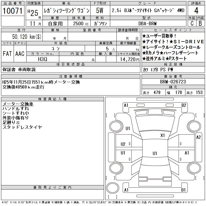This screenshot has width=206, height=206.
Task: Select 自家用 vehicle history value
Action: [x=55, y=24]
